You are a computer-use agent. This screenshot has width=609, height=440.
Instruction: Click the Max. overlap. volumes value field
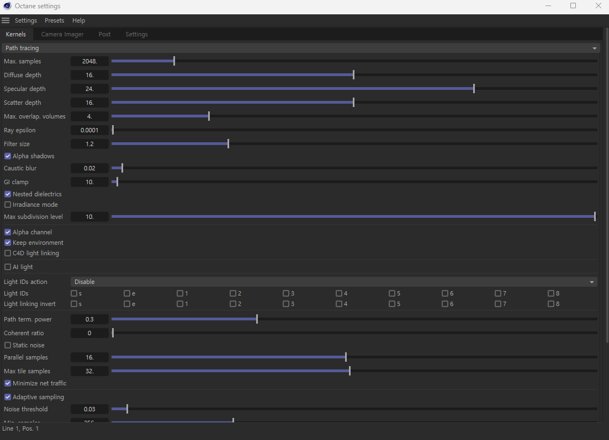point(89,116)
